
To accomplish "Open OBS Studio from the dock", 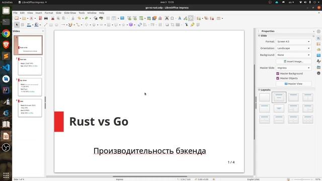I will pos(6,147).
